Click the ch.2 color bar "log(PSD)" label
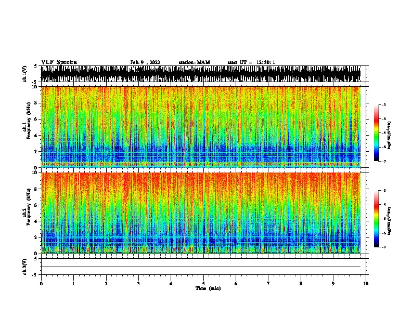 [389, 221]
